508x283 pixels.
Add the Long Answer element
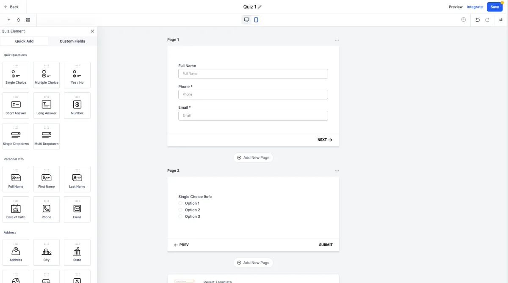point(47,105)
